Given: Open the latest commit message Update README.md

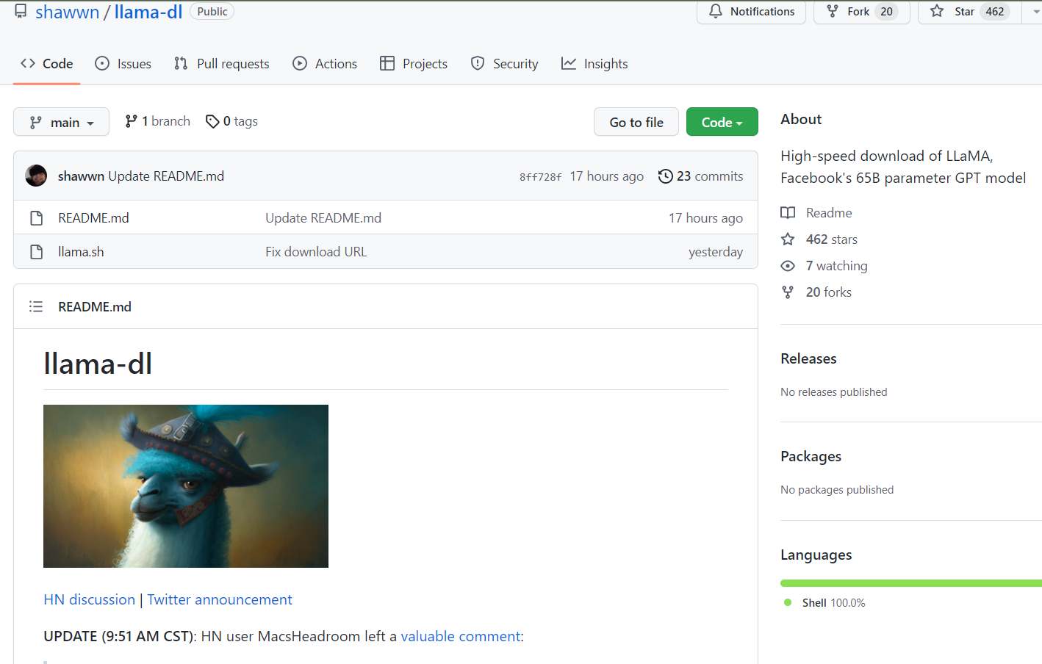Looking at the screenshot, I should 166,176.
